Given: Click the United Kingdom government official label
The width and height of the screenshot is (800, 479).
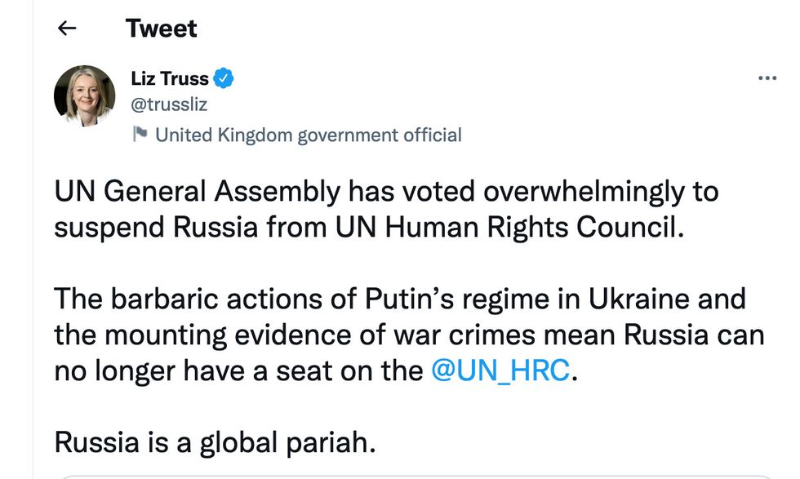Looking at the screenshot, I should [310, 134].
